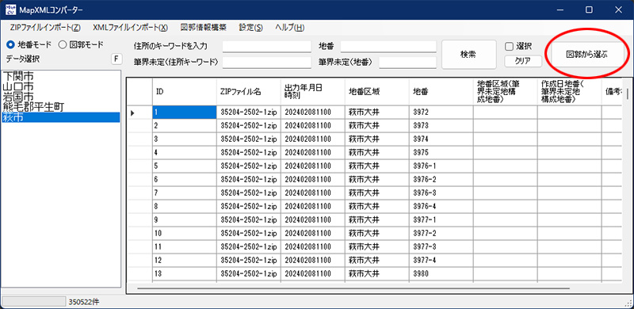This screenshot has width=634, height=309.
Task: Open the ヘルプ menu
Action: [289, 28]
